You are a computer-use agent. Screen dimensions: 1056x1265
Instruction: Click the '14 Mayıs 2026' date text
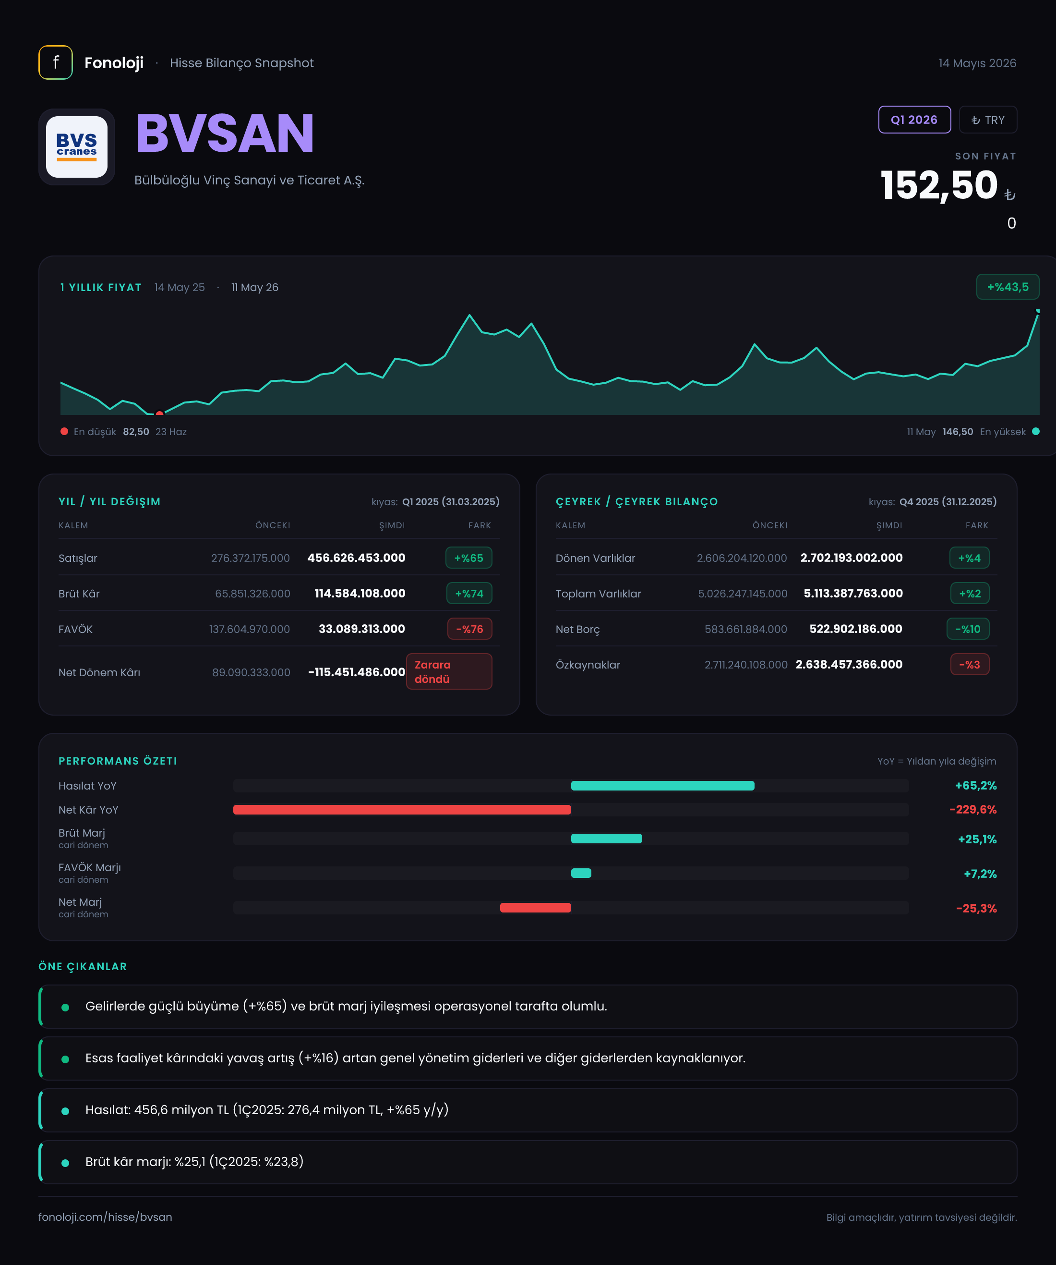pyautogui.click(x=977, y=63)
